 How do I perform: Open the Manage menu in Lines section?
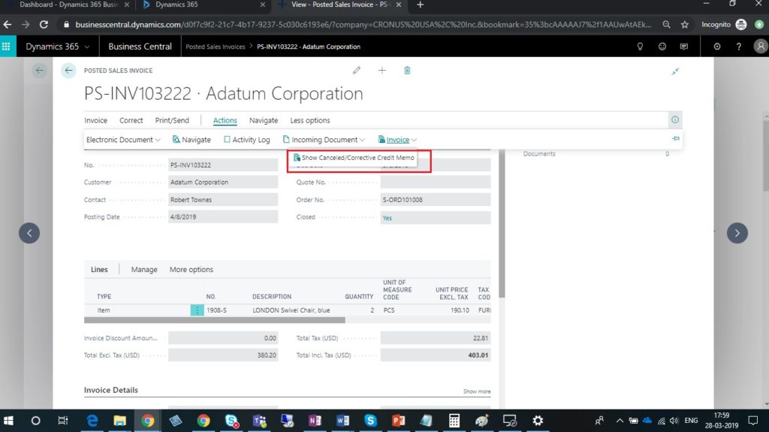point(144,270)
